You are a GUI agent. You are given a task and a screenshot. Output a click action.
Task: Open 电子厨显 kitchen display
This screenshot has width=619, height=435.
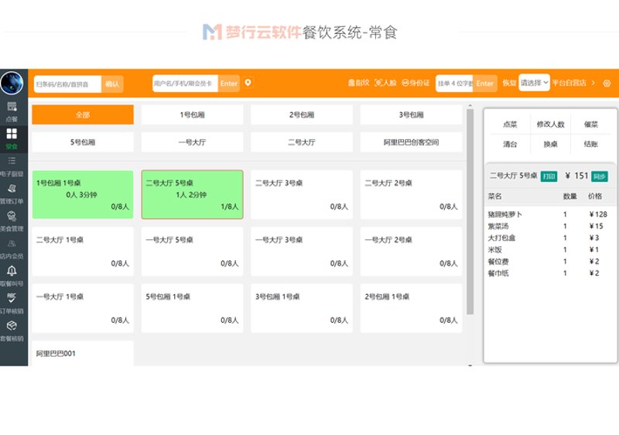pyautogui.click(x=12, y=166)
